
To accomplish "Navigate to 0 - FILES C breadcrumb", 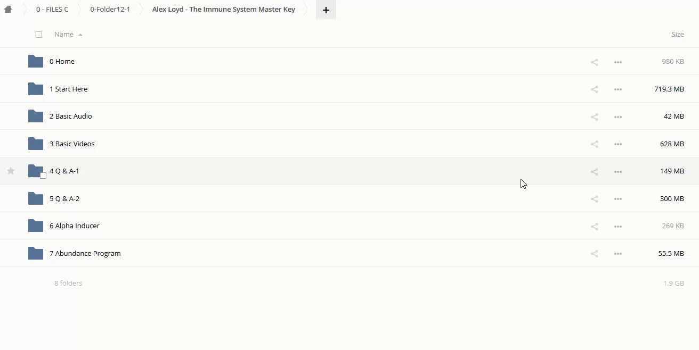I will 52,10.
